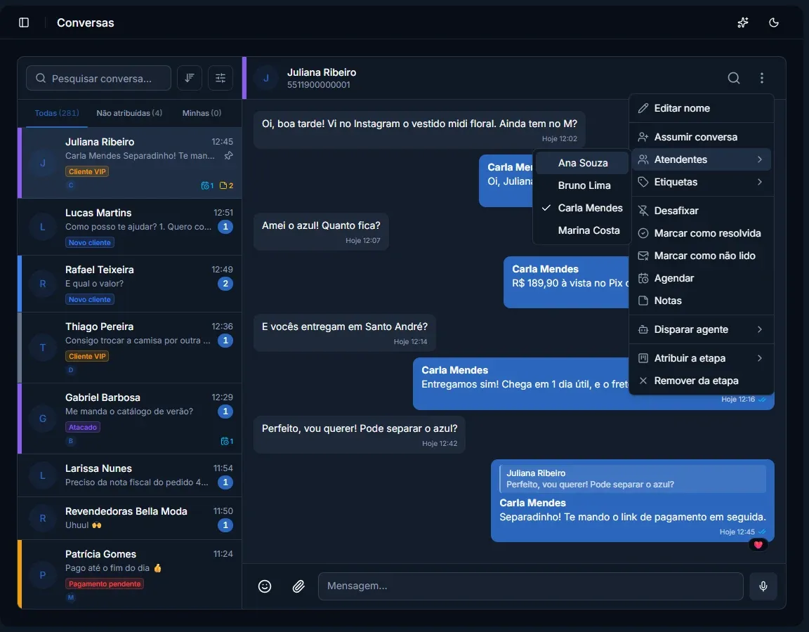This screenshot has height=632, width=809.
Task: Open Agendar from the context menu
Action: (701, 278)
